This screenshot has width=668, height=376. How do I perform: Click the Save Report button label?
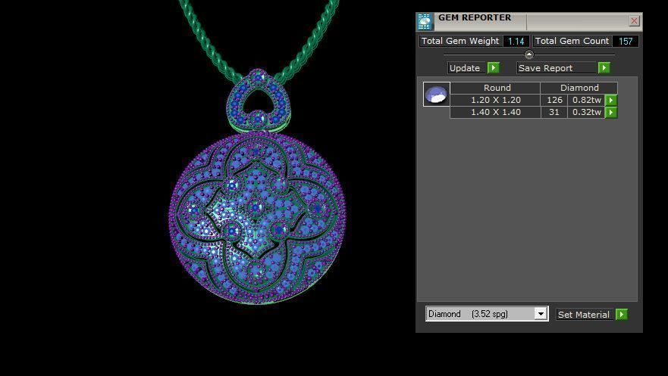(557, 68)
